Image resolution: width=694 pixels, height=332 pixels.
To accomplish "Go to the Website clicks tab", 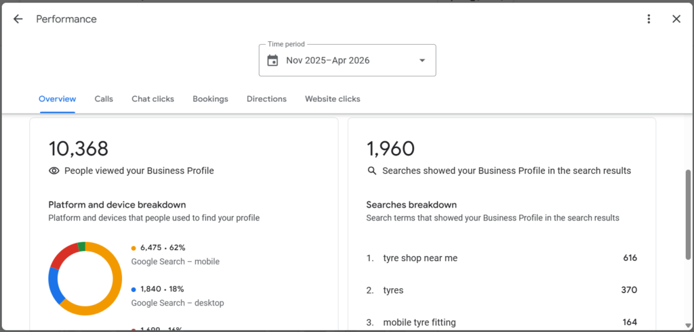I will 332,99.
